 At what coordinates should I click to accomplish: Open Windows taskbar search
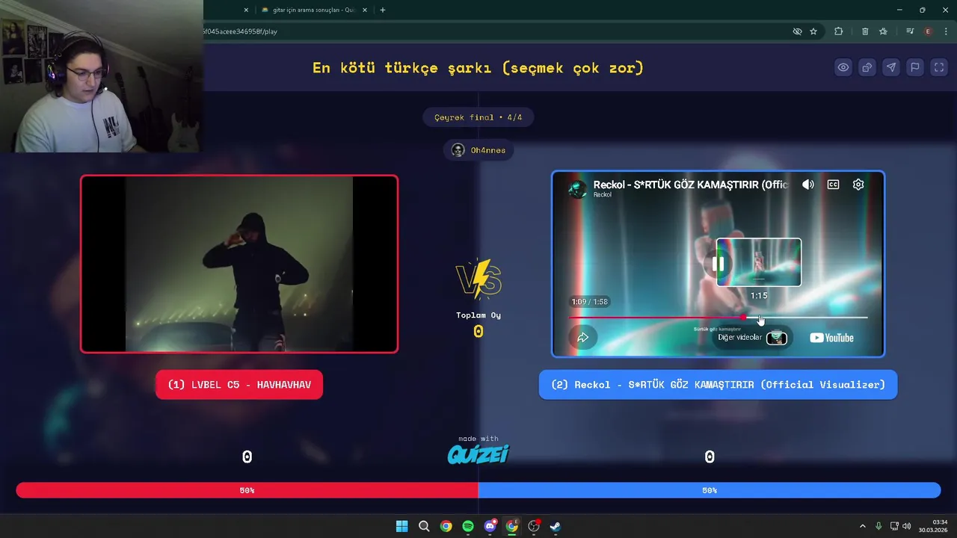tap(424, 526)
